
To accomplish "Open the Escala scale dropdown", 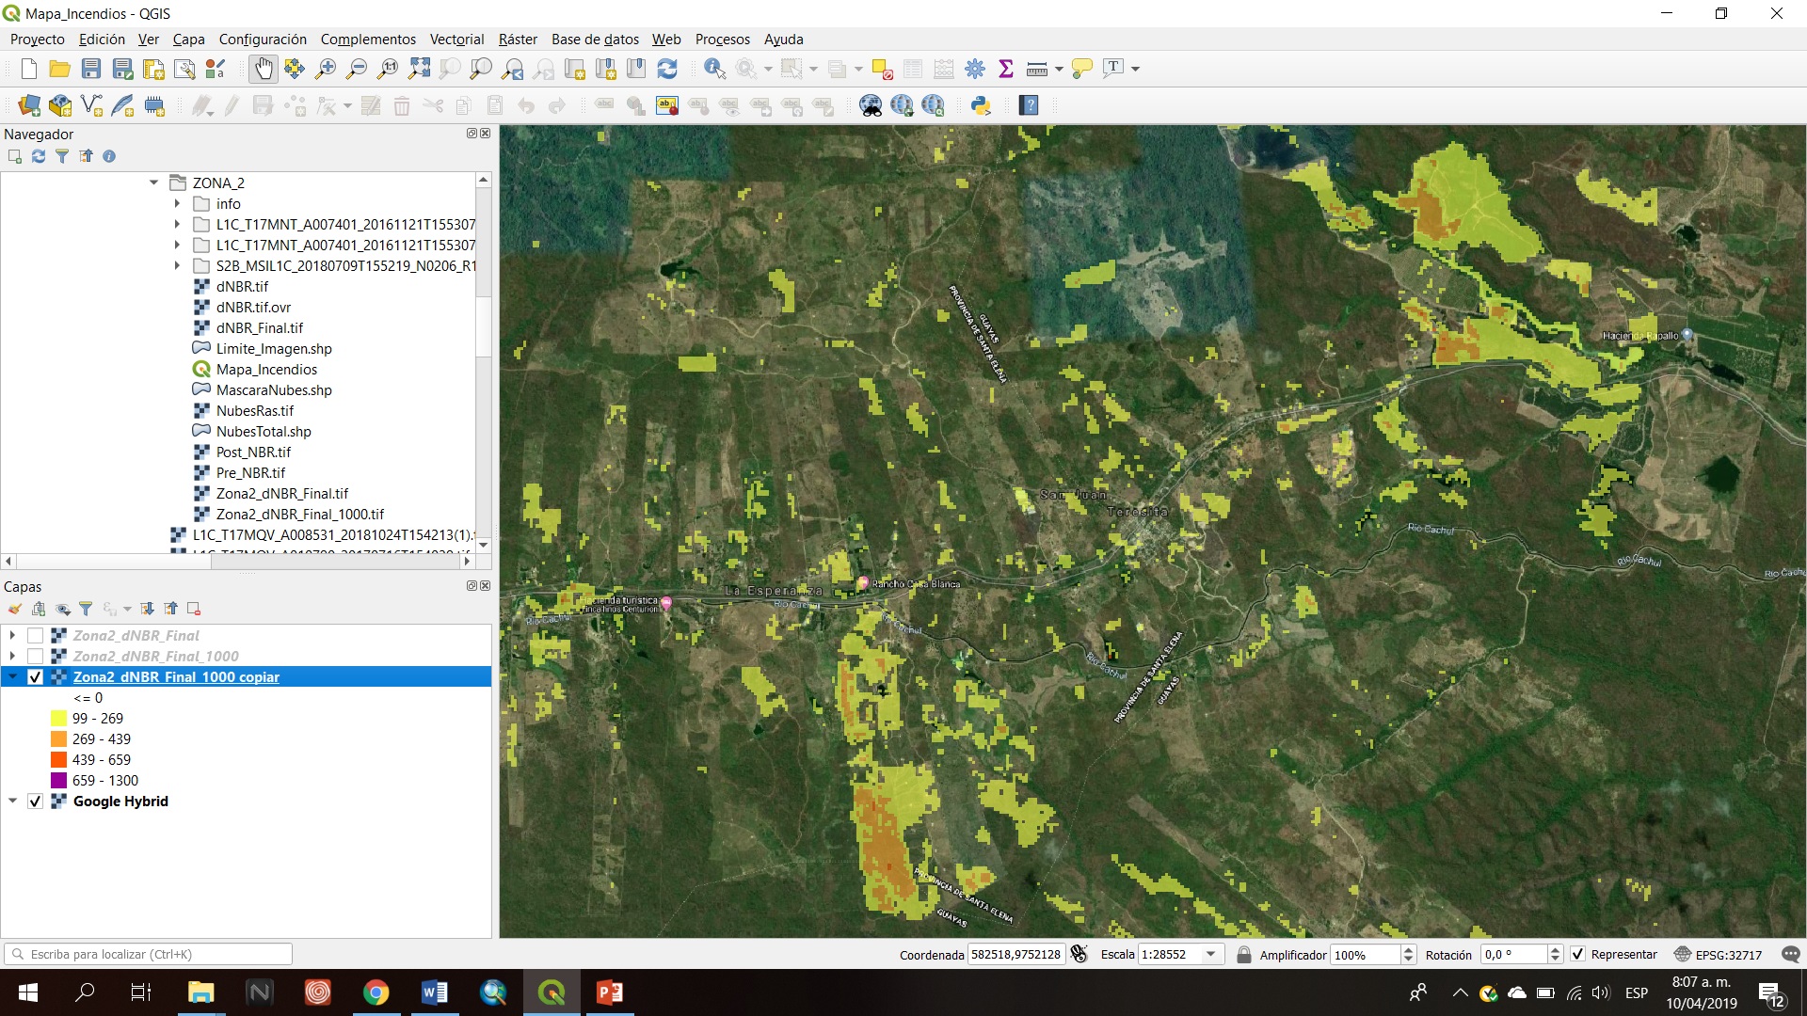I will coord(1211,954).
